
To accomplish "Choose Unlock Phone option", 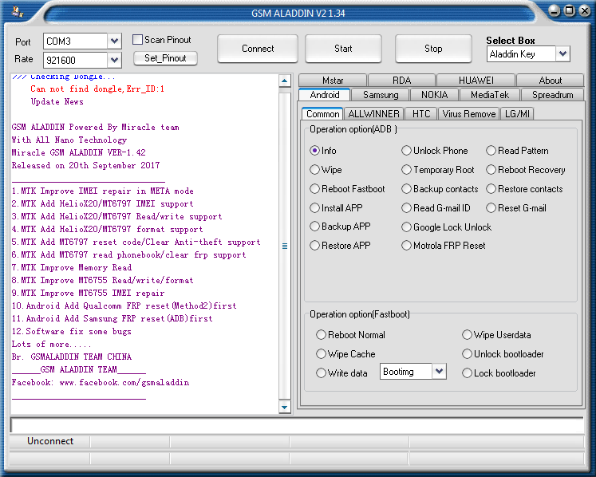I will click(406, 151).
